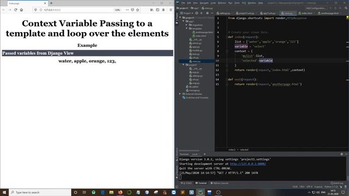Click the locate/scroll from source icon
Screen dimensions: 349x196
tap(196, 13)
